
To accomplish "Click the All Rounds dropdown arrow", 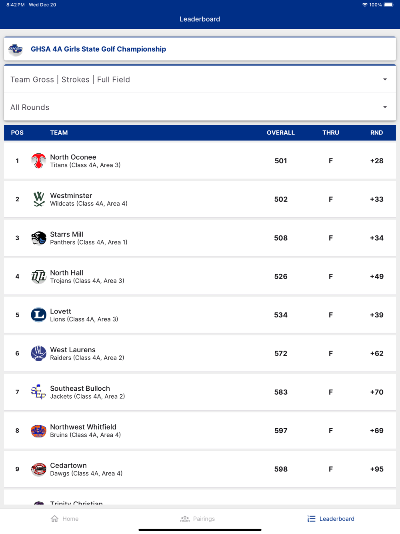I will coord(385,107).
